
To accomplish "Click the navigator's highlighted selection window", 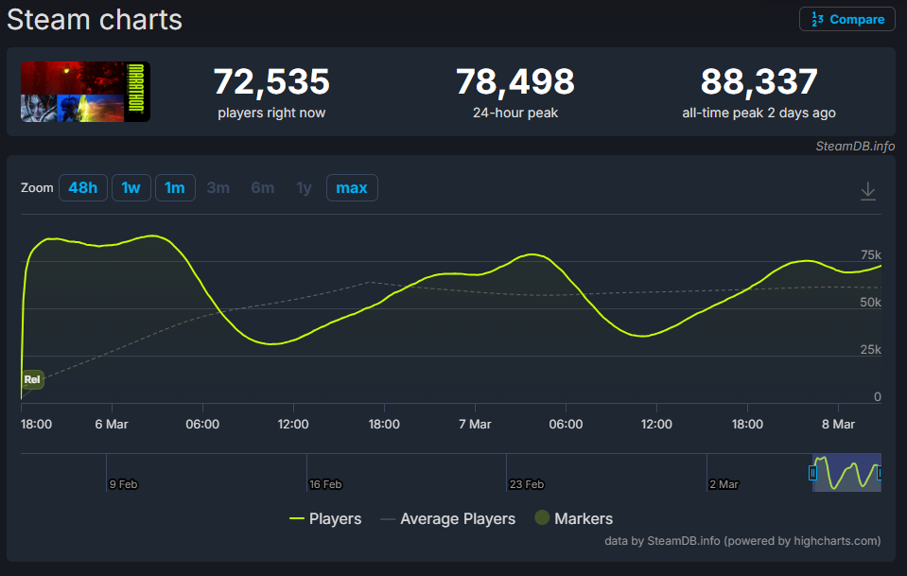I will point(846,473).
